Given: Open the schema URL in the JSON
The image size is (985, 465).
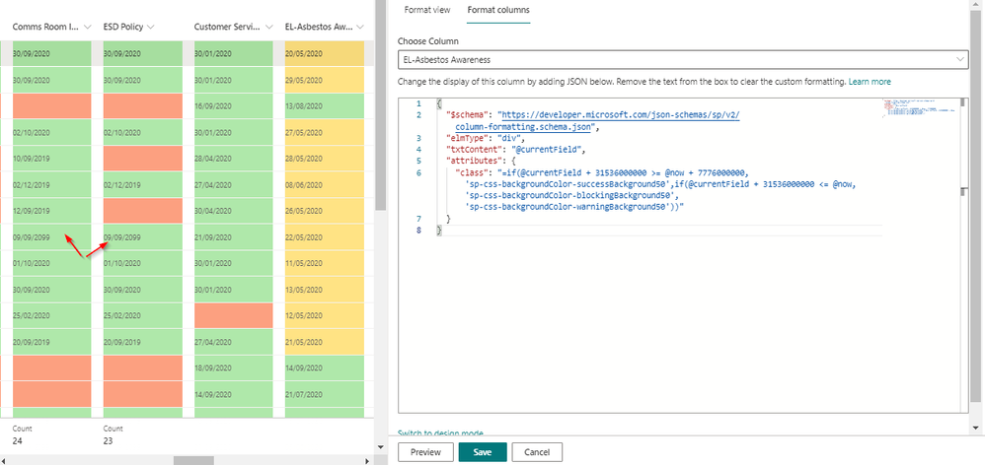Looking at the screenshot, I should click(x=619, y=121).
